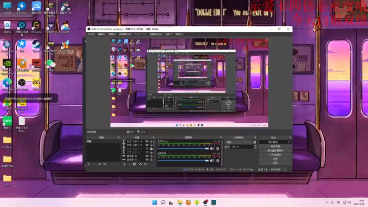
Task: Open the 场景集合(S) menu
Action: coord(155,34)
